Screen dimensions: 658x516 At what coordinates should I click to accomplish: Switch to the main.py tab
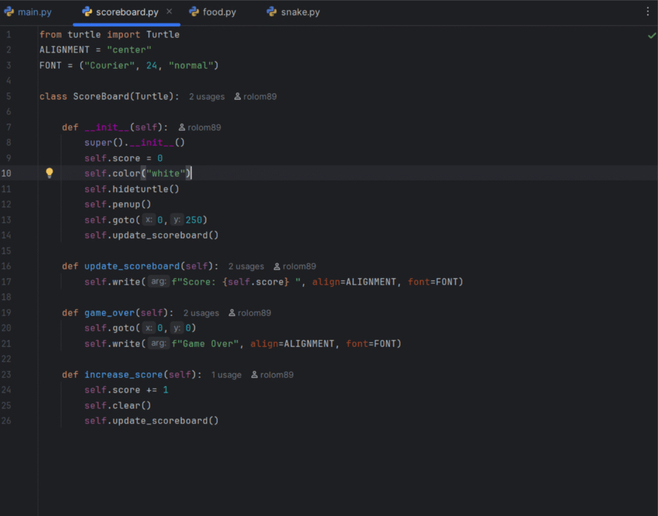click(x=35, y=12)
